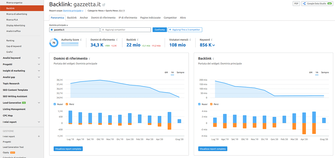Image resolution: width=335 pixels, height=158 pixels.
Task: Open SEO Writing Assistant in sidebar
Action: pos(15,96)
